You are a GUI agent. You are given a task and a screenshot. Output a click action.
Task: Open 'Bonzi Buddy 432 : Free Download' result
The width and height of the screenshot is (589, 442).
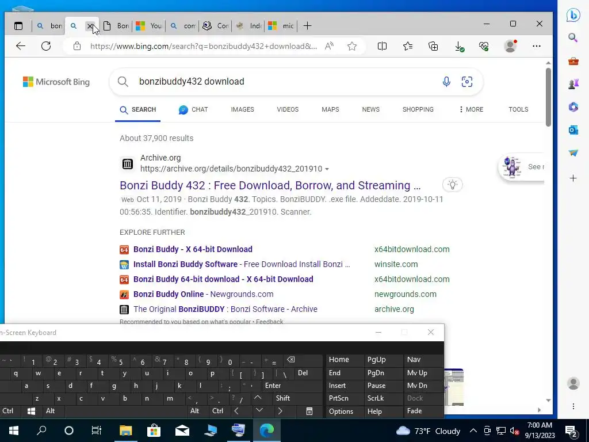click(270, 185)
